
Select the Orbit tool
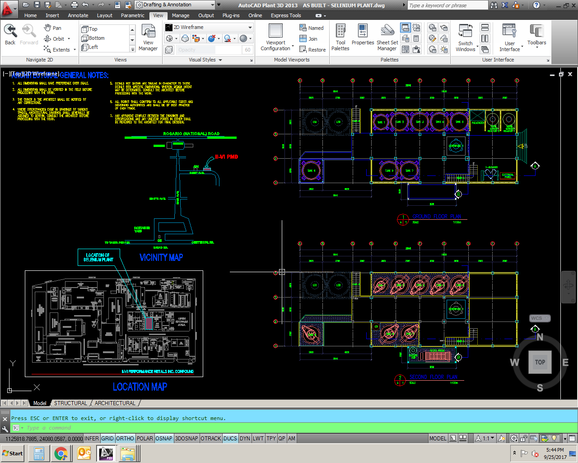click(54, 39)
